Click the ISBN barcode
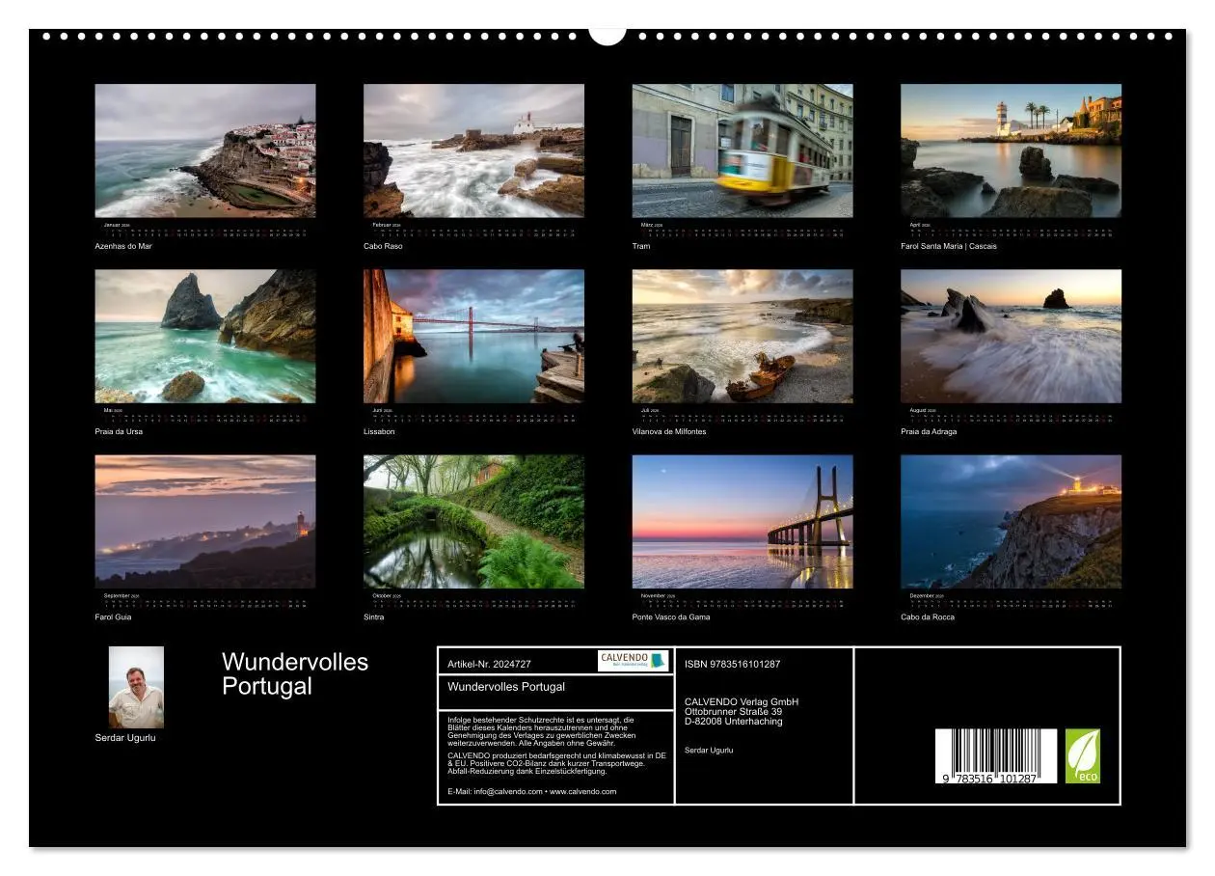The image size is (1215, 876). [x=995, y=755]
